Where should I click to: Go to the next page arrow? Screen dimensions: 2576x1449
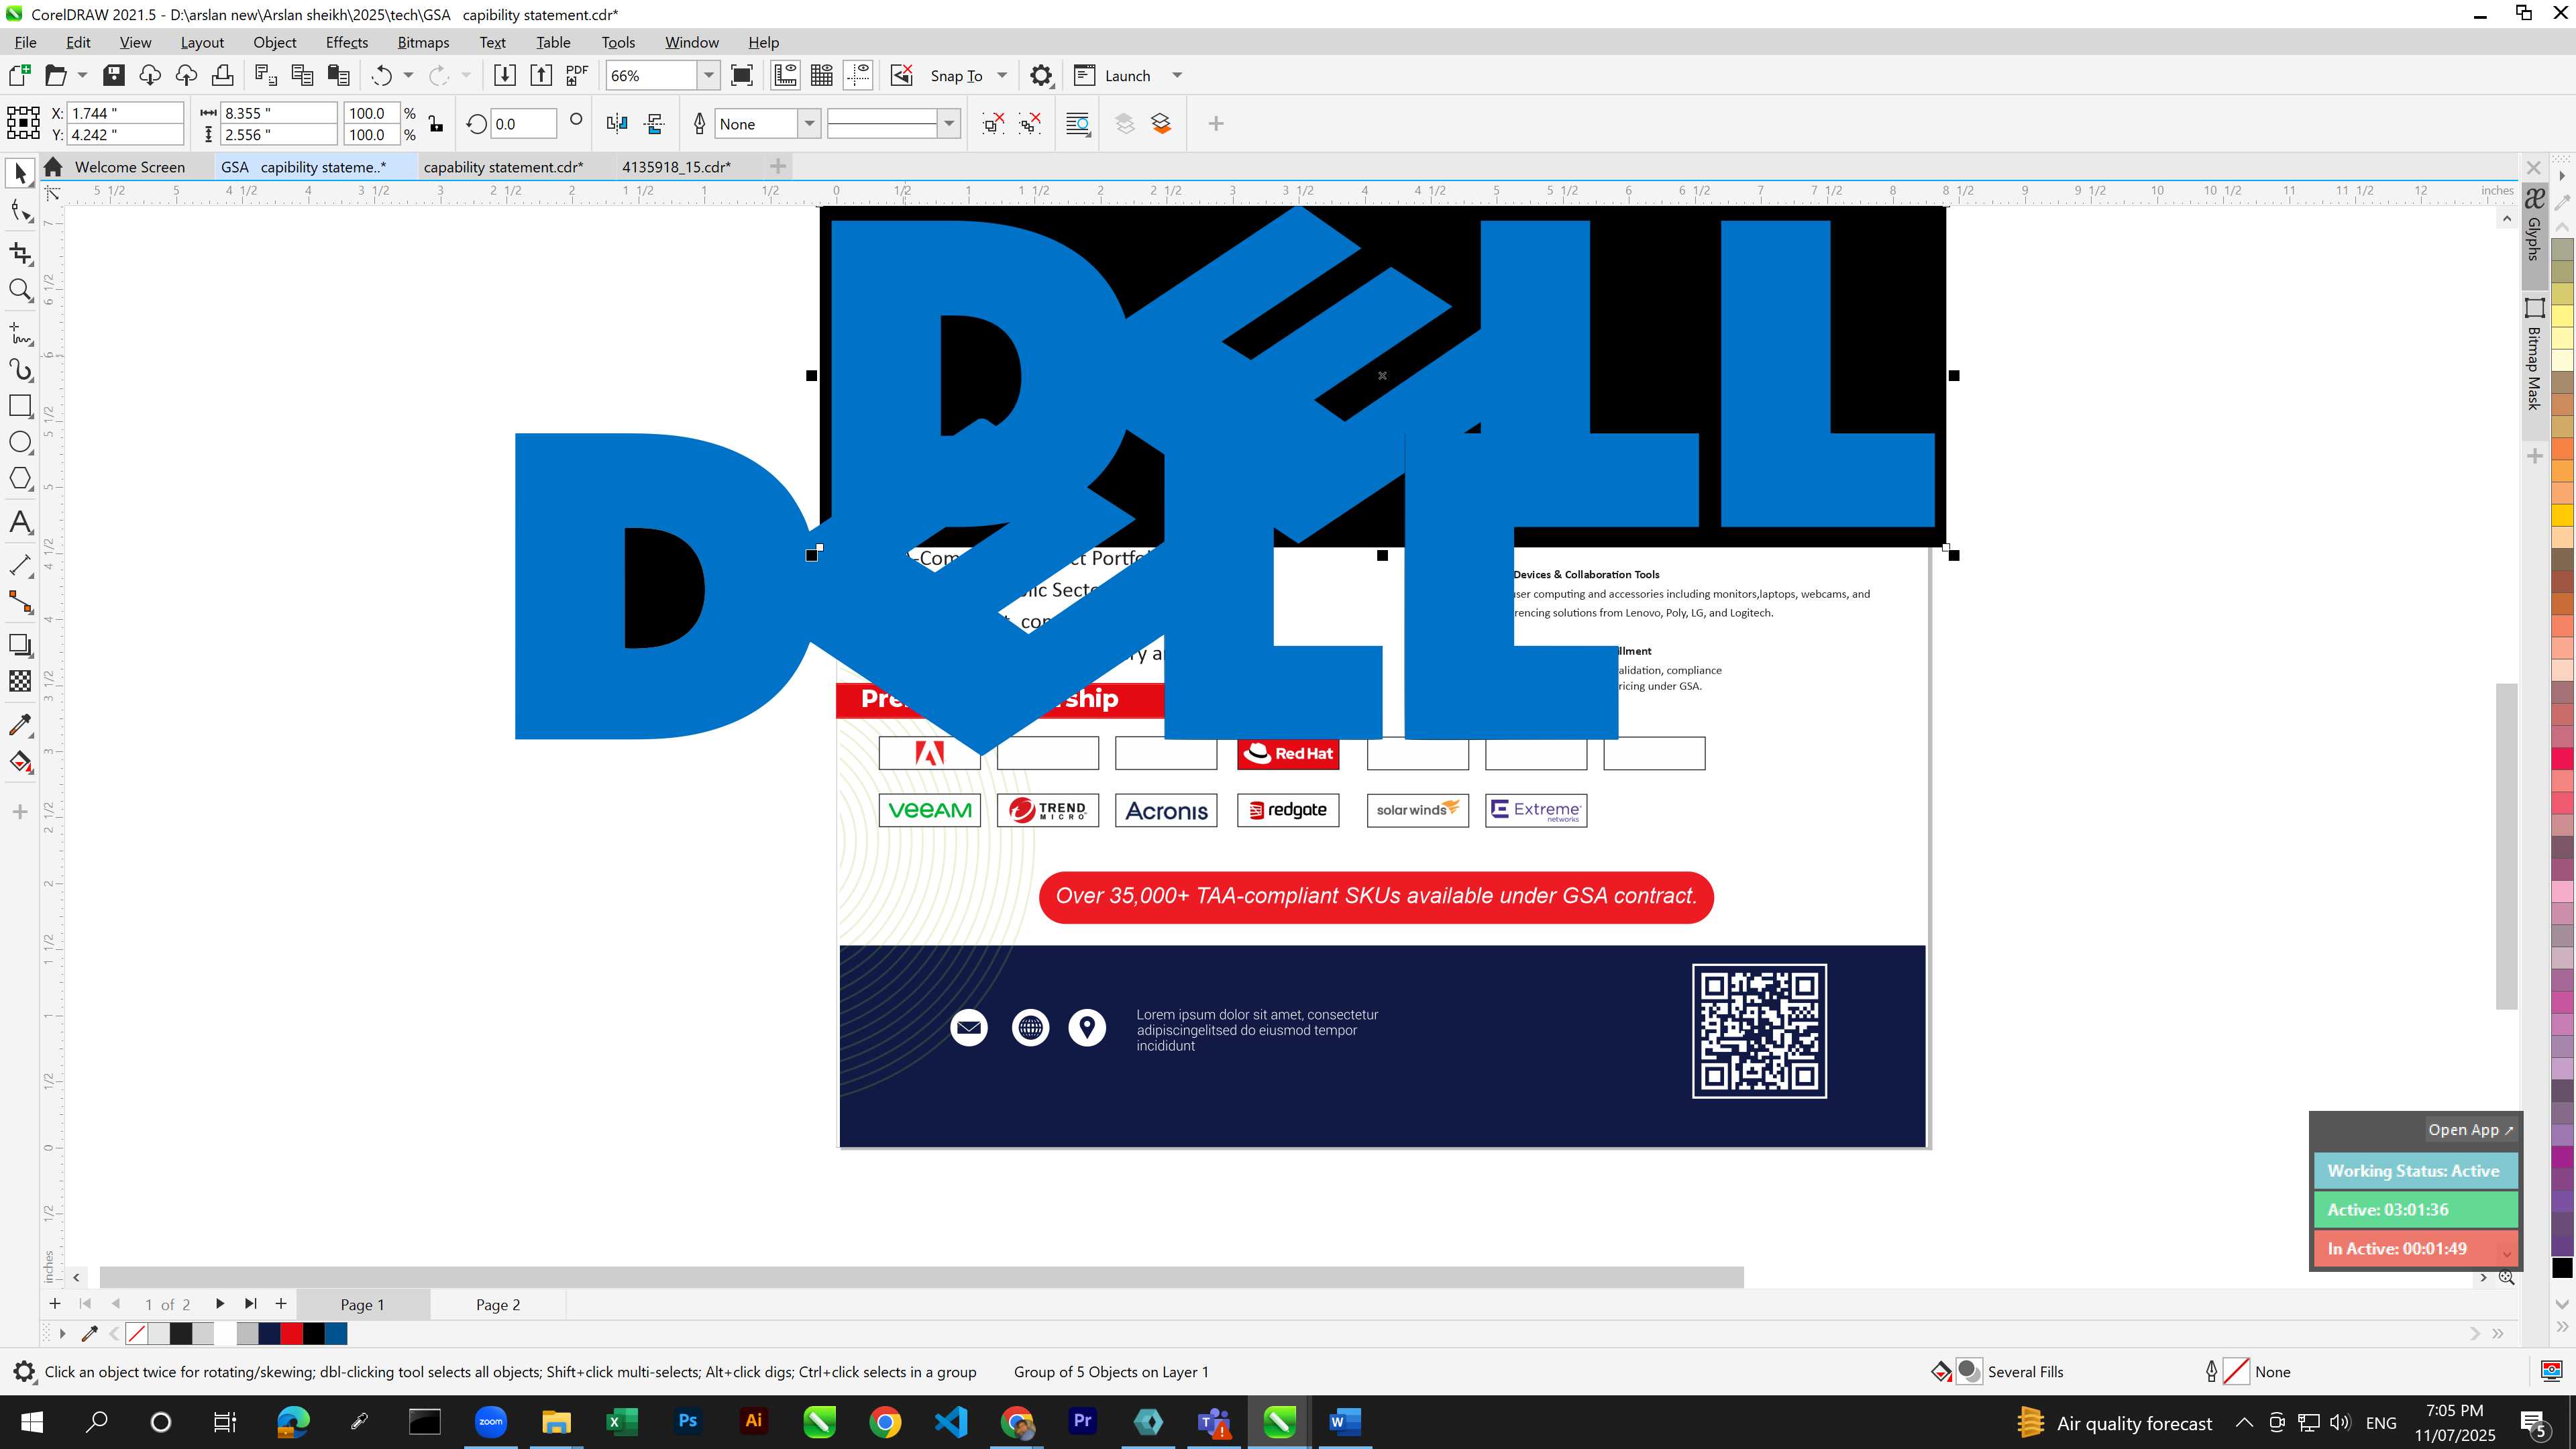[x=219, y=1303]
